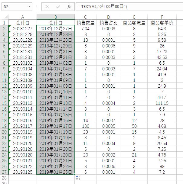
Task: Select cell with value 0.0009
Action: pyautogui.click(x=109, y=28)
